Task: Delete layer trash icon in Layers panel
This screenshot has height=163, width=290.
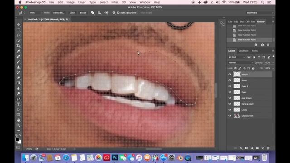Action: (x=268, y=148)
